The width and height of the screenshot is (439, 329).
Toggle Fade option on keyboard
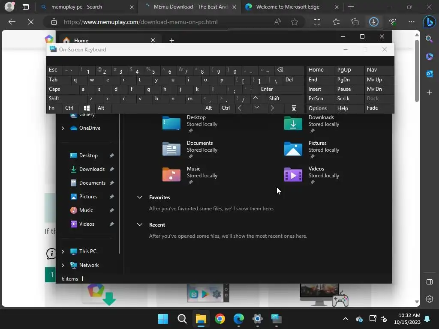[378, 108]
